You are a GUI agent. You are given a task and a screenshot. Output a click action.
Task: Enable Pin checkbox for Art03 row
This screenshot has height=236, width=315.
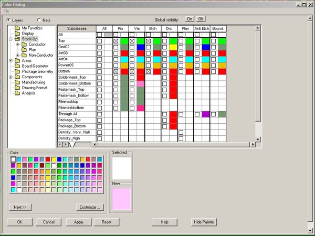point(115,53)
